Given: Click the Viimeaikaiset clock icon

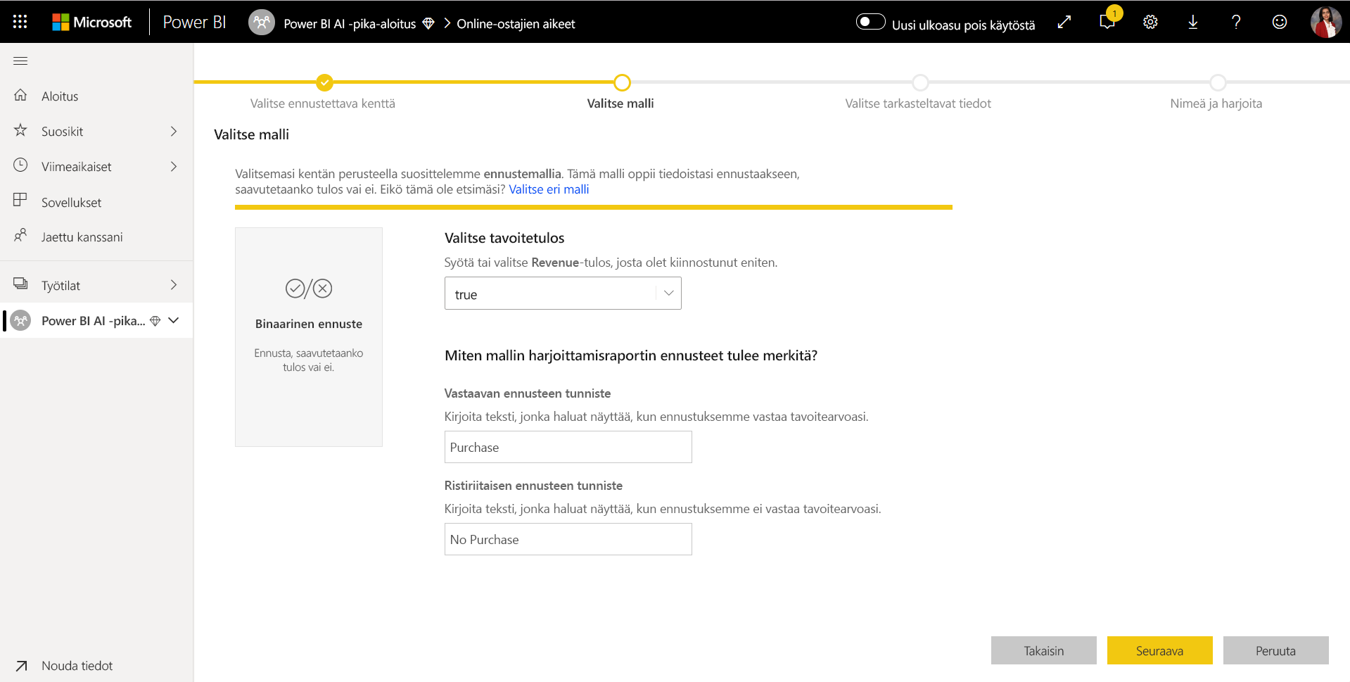Looking at the screenshot, I should [x=20, y=165].
